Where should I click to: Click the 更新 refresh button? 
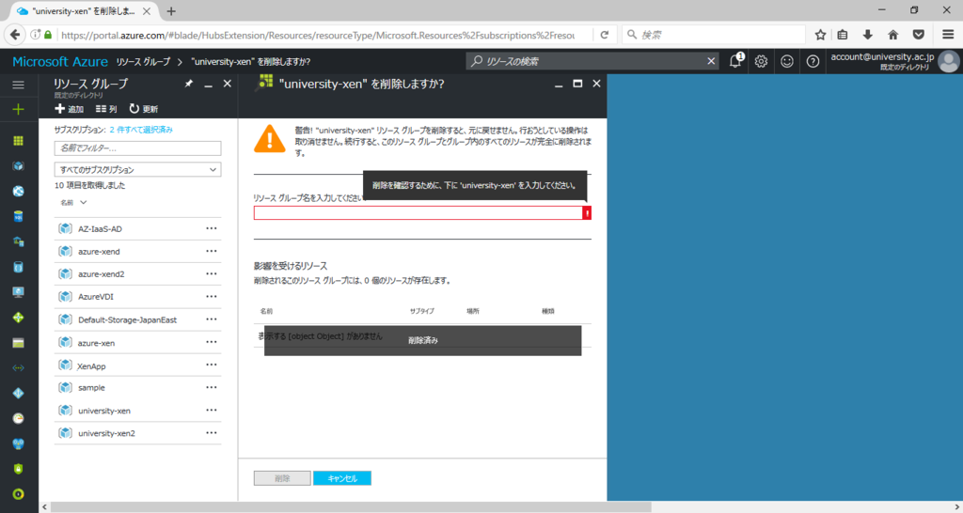coord(144,109)
